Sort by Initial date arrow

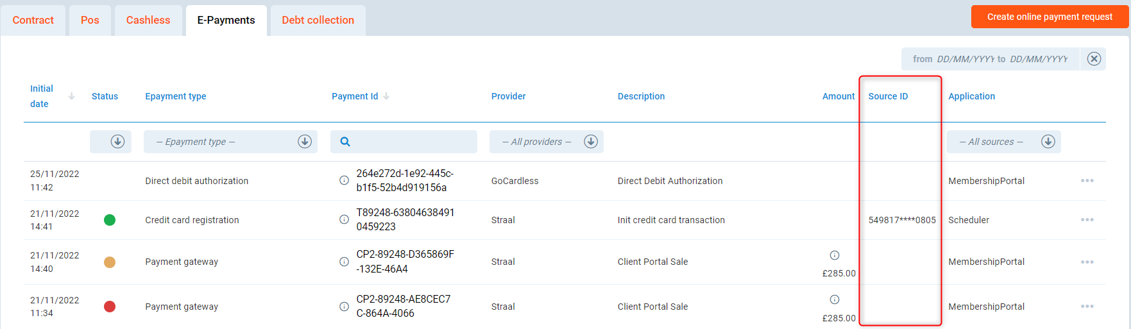pyautogui.click(x=72, y=96)
